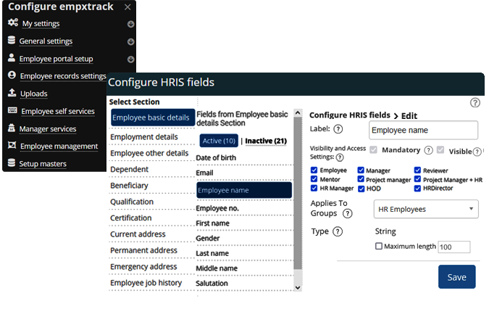
Task: Select the Gender field
Action: pos(208,239)
